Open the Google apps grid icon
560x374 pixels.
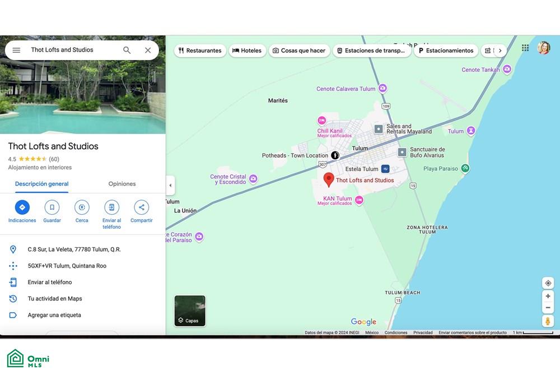pyautogui.click(x=525, y=48)
